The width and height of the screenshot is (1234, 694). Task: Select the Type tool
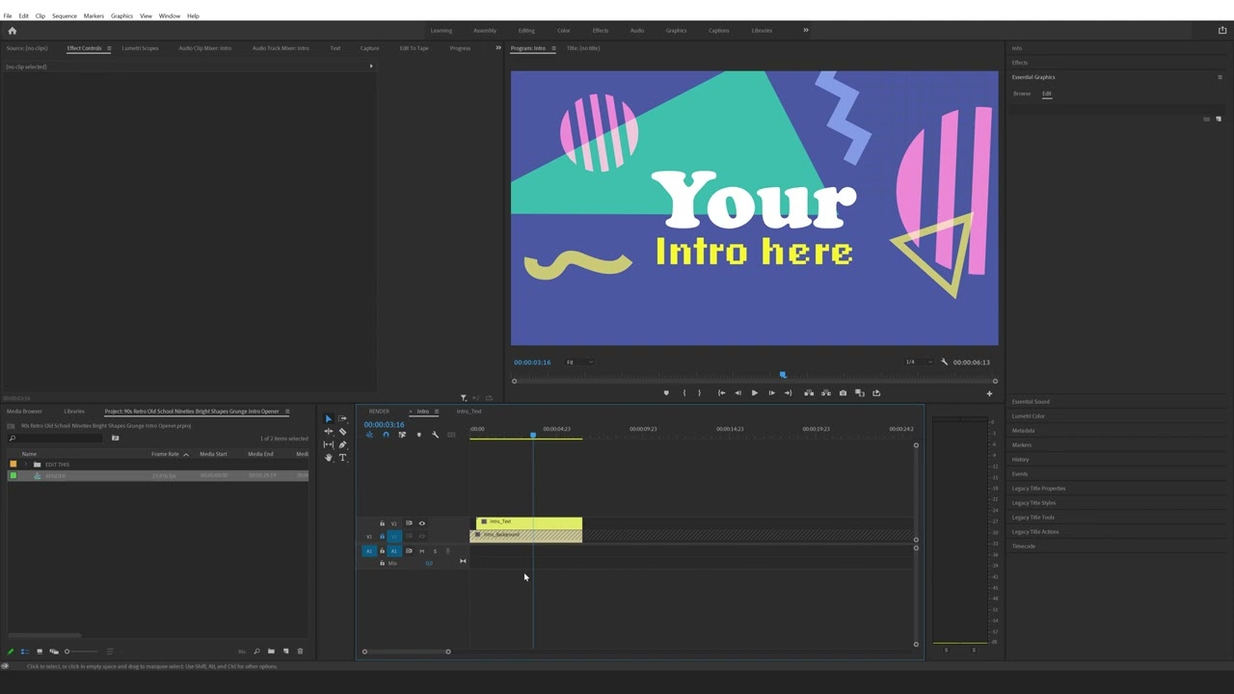point(342,457)
